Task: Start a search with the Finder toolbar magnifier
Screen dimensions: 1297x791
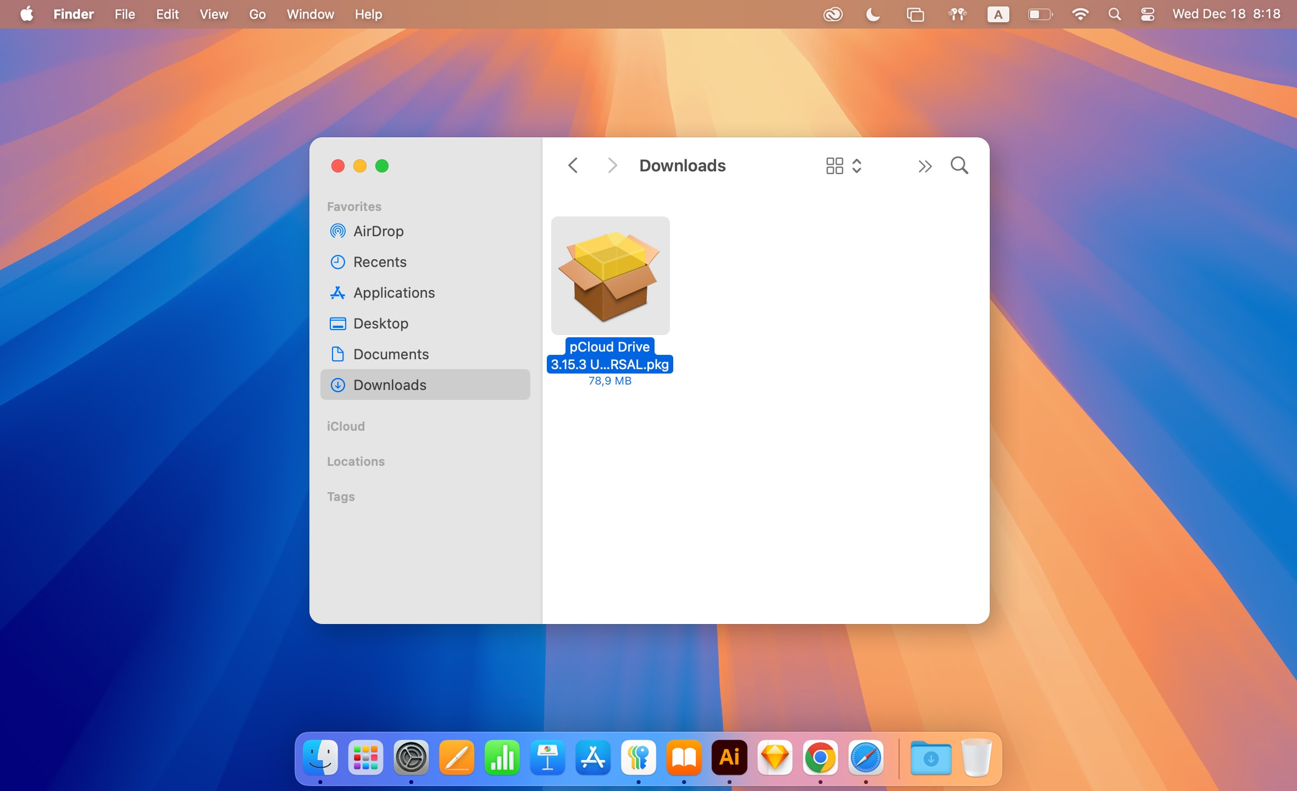Action: click(958, 165)
